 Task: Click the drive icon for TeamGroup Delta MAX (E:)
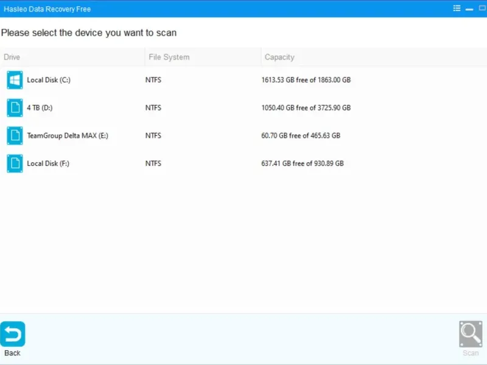point(15,136)
